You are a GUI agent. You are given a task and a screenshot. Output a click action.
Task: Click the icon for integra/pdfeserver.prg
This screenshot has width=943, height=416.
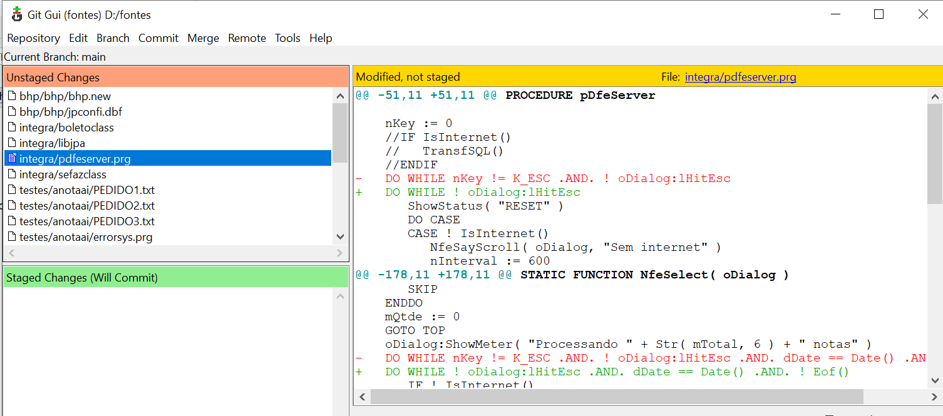(12, 159)
